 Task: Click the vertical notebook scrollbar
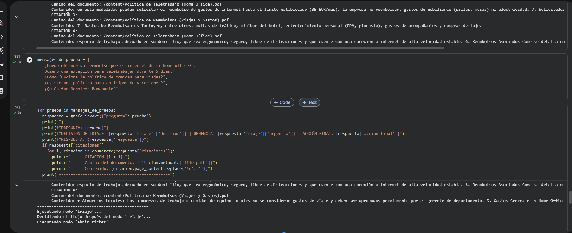click(x=570, y=197)
